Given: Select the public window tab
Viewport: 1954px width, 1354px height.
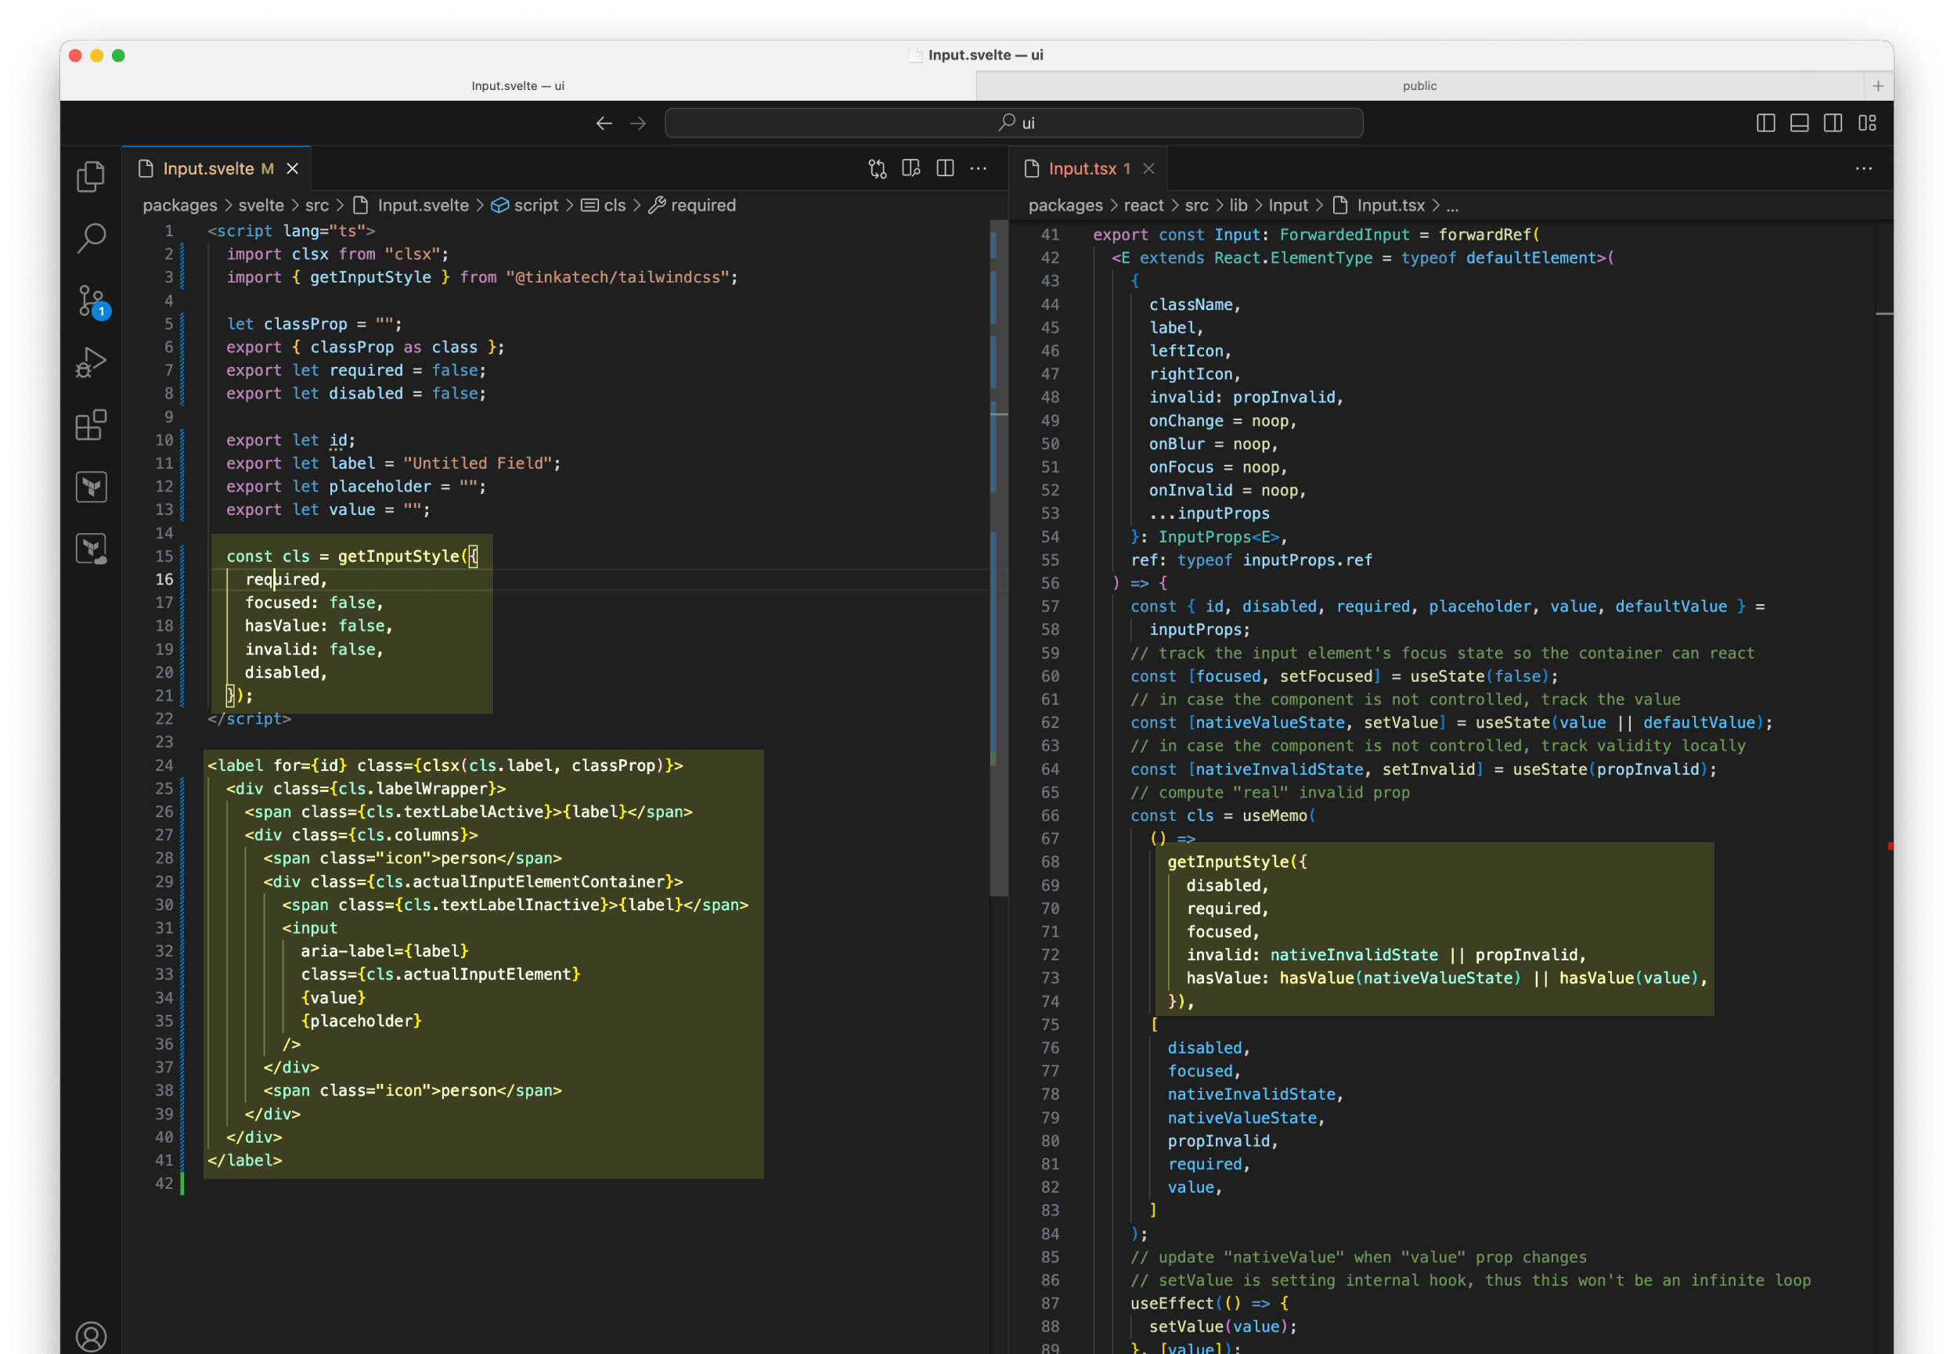Looking at the screenshot, I should click(x=1419, y=85).
